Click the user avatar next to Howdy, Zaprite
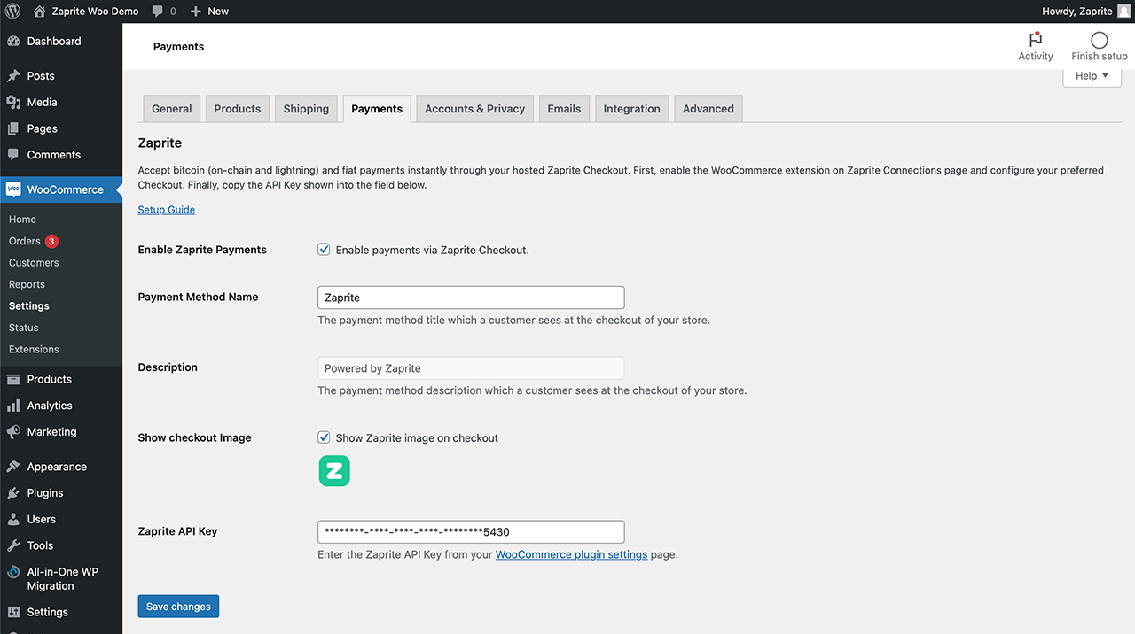This screenshot has width=1135, height=634. 1123,12
